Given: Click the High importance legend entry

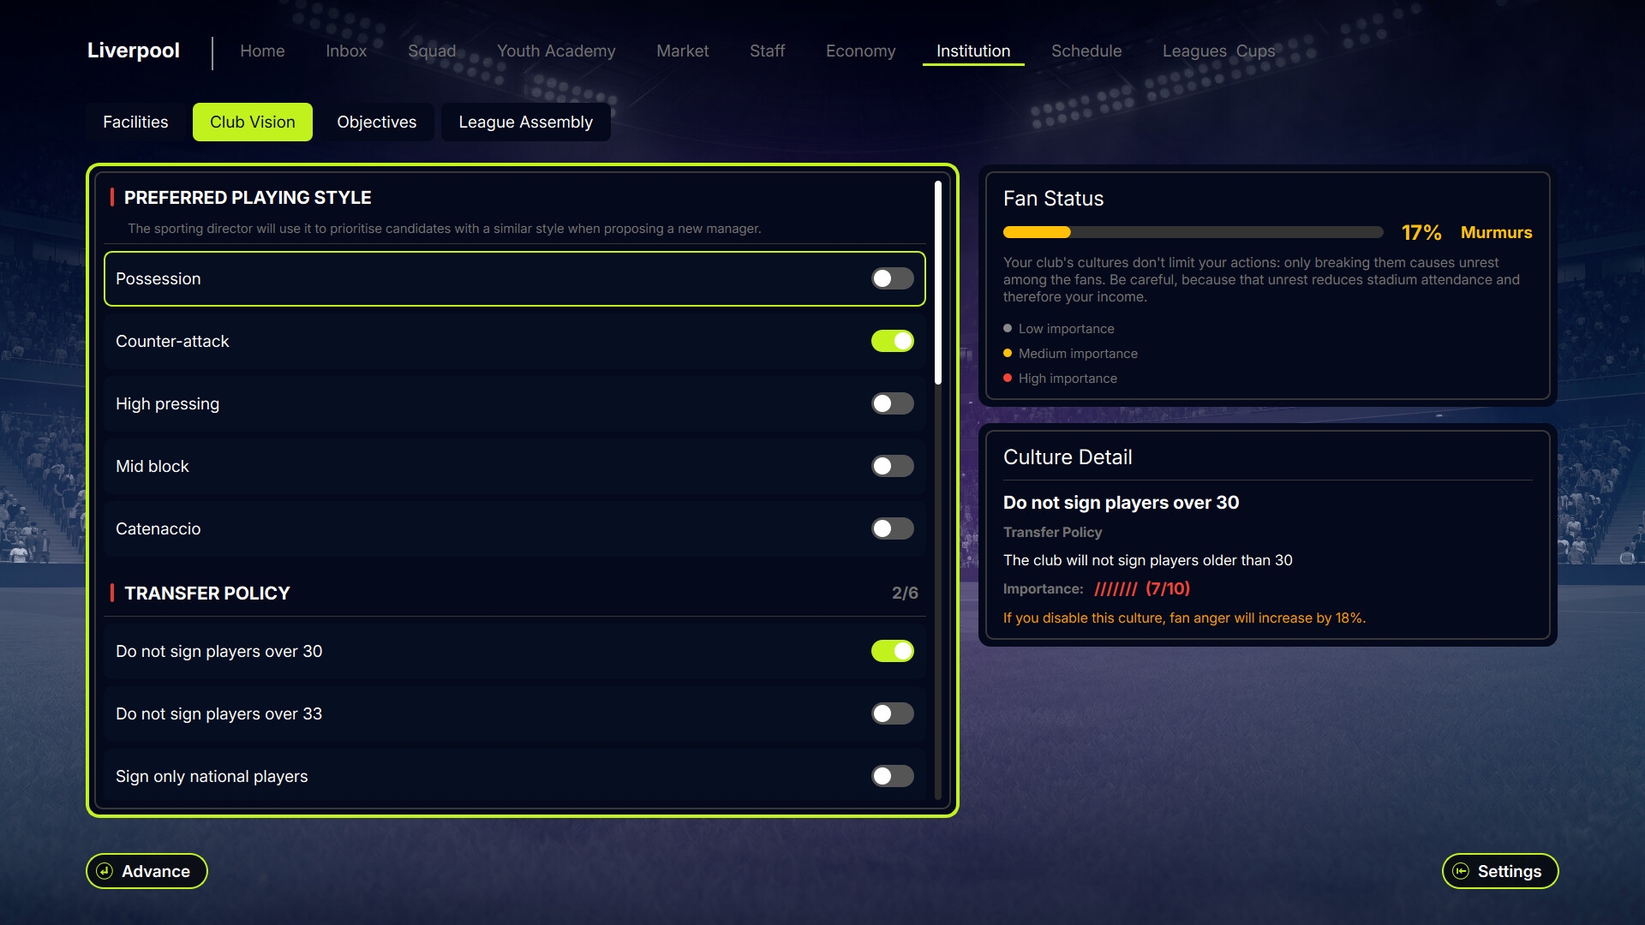Looking at the screenshot, I should coord(1061,379).
